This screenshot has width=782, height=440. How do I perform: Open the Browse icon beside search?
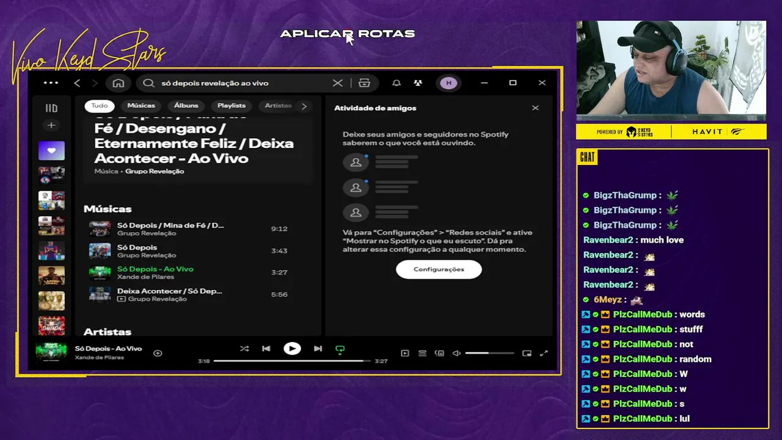365,83
